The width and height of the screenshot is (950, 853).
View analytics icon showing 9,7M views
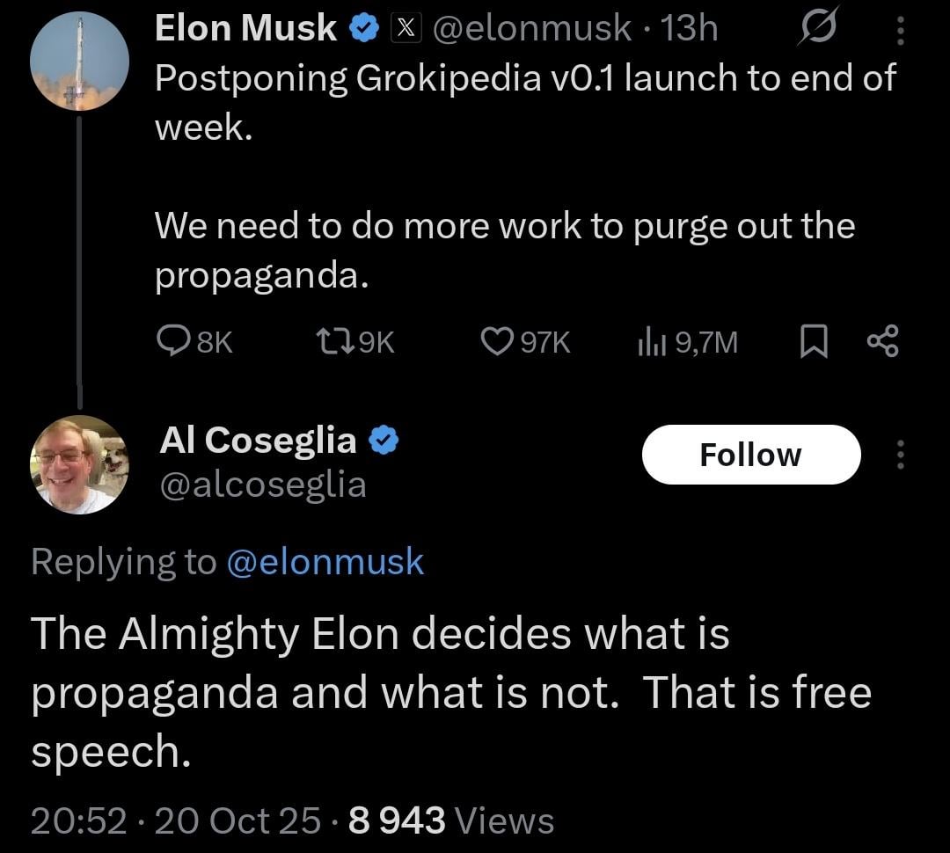click(x=647, y=340)
